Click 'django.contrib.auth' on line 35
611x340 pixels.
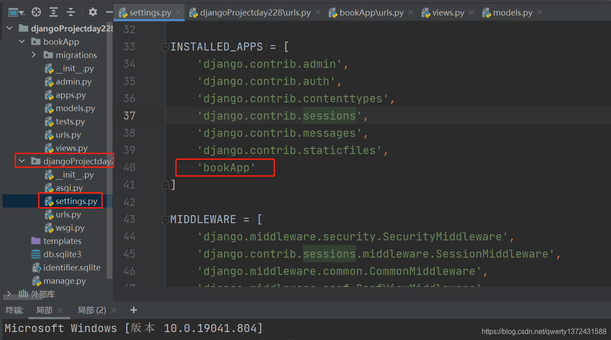click(x=267, y=81)
